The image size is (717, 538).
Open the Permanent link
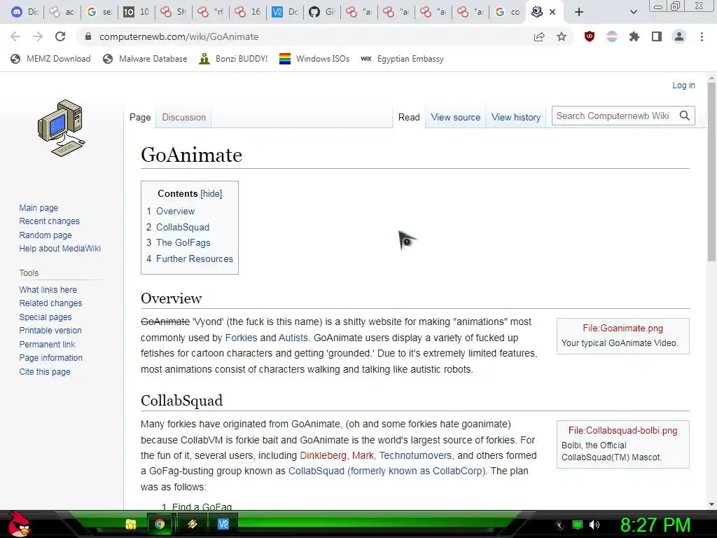[x=47, y=344]
